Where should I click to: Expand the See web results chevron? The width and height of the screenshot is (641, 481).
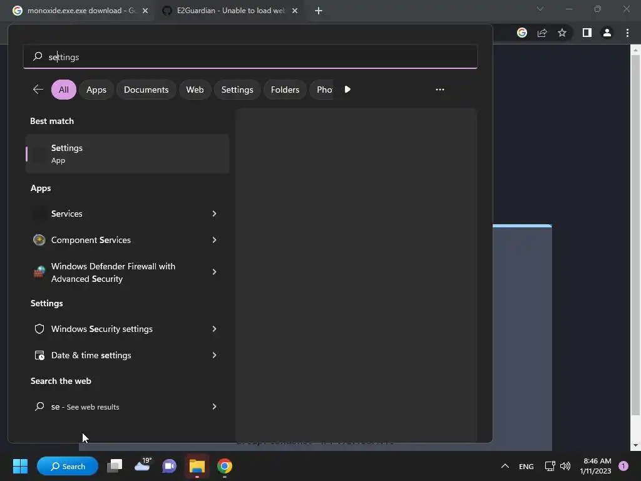[x=214, y=406]
